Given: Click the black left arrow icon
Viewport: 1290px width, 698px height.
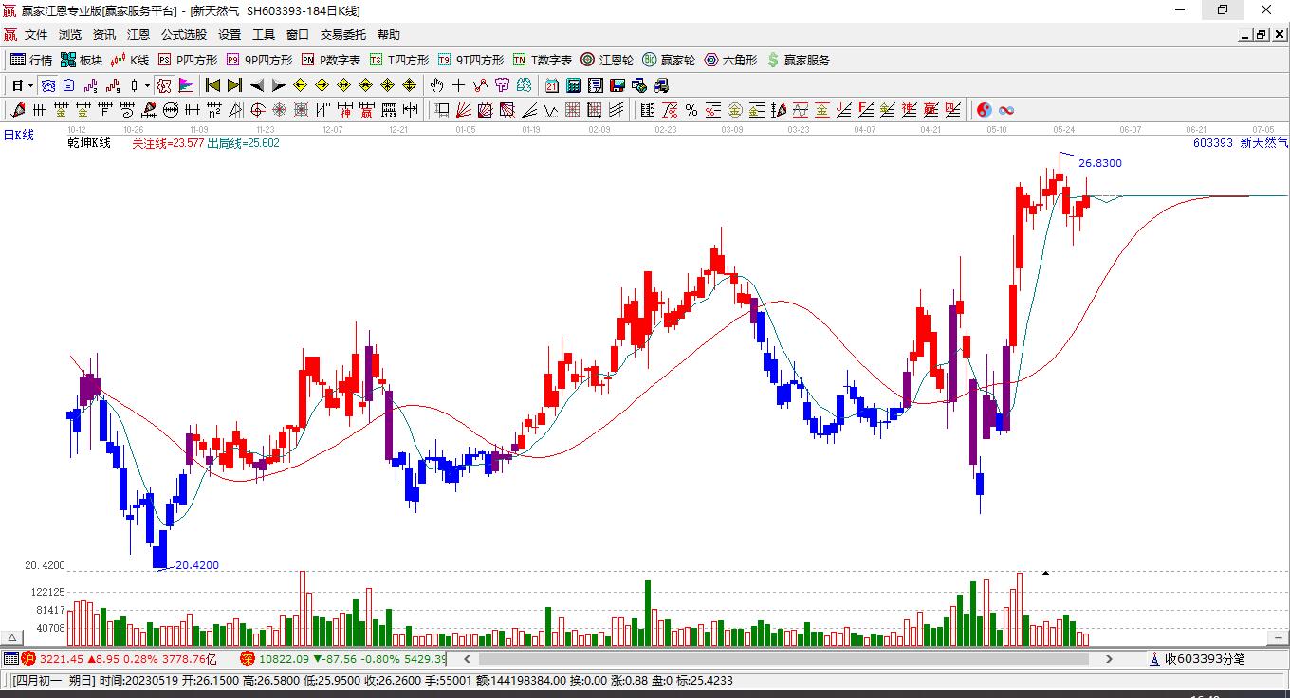Looking at the screenshot, I should [256, 85].
